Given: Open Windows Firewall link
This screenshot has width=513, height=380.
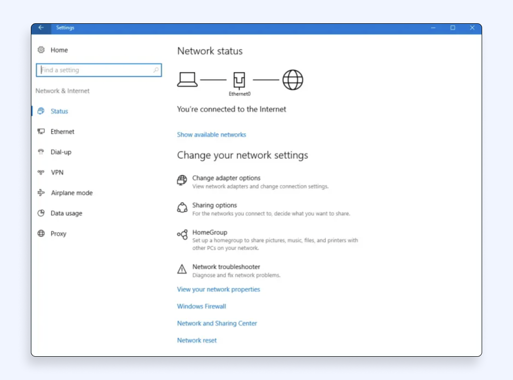Looking at the screenshot, I should pos(201,306).
